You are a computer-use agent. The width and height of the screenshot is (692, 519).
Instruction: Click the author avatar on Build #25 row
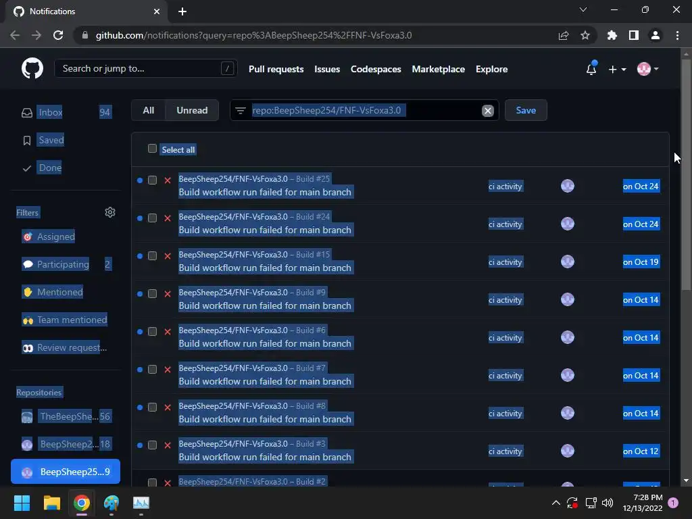click(x=568, y=186)
